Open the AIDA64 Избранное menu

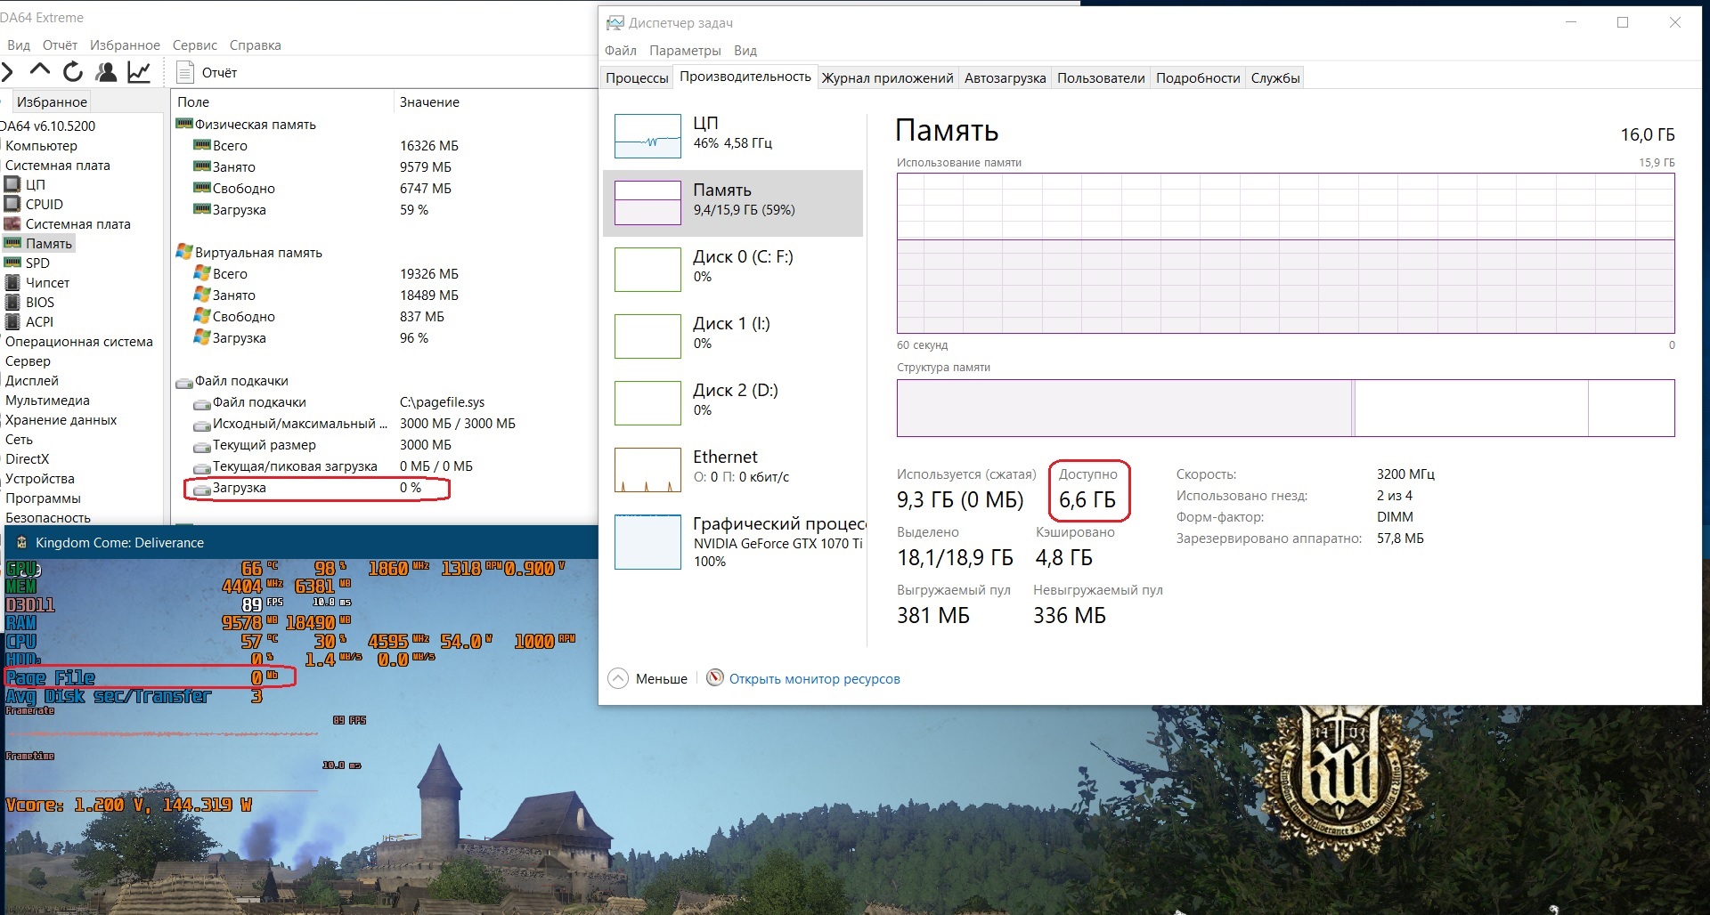pos(125,45)
